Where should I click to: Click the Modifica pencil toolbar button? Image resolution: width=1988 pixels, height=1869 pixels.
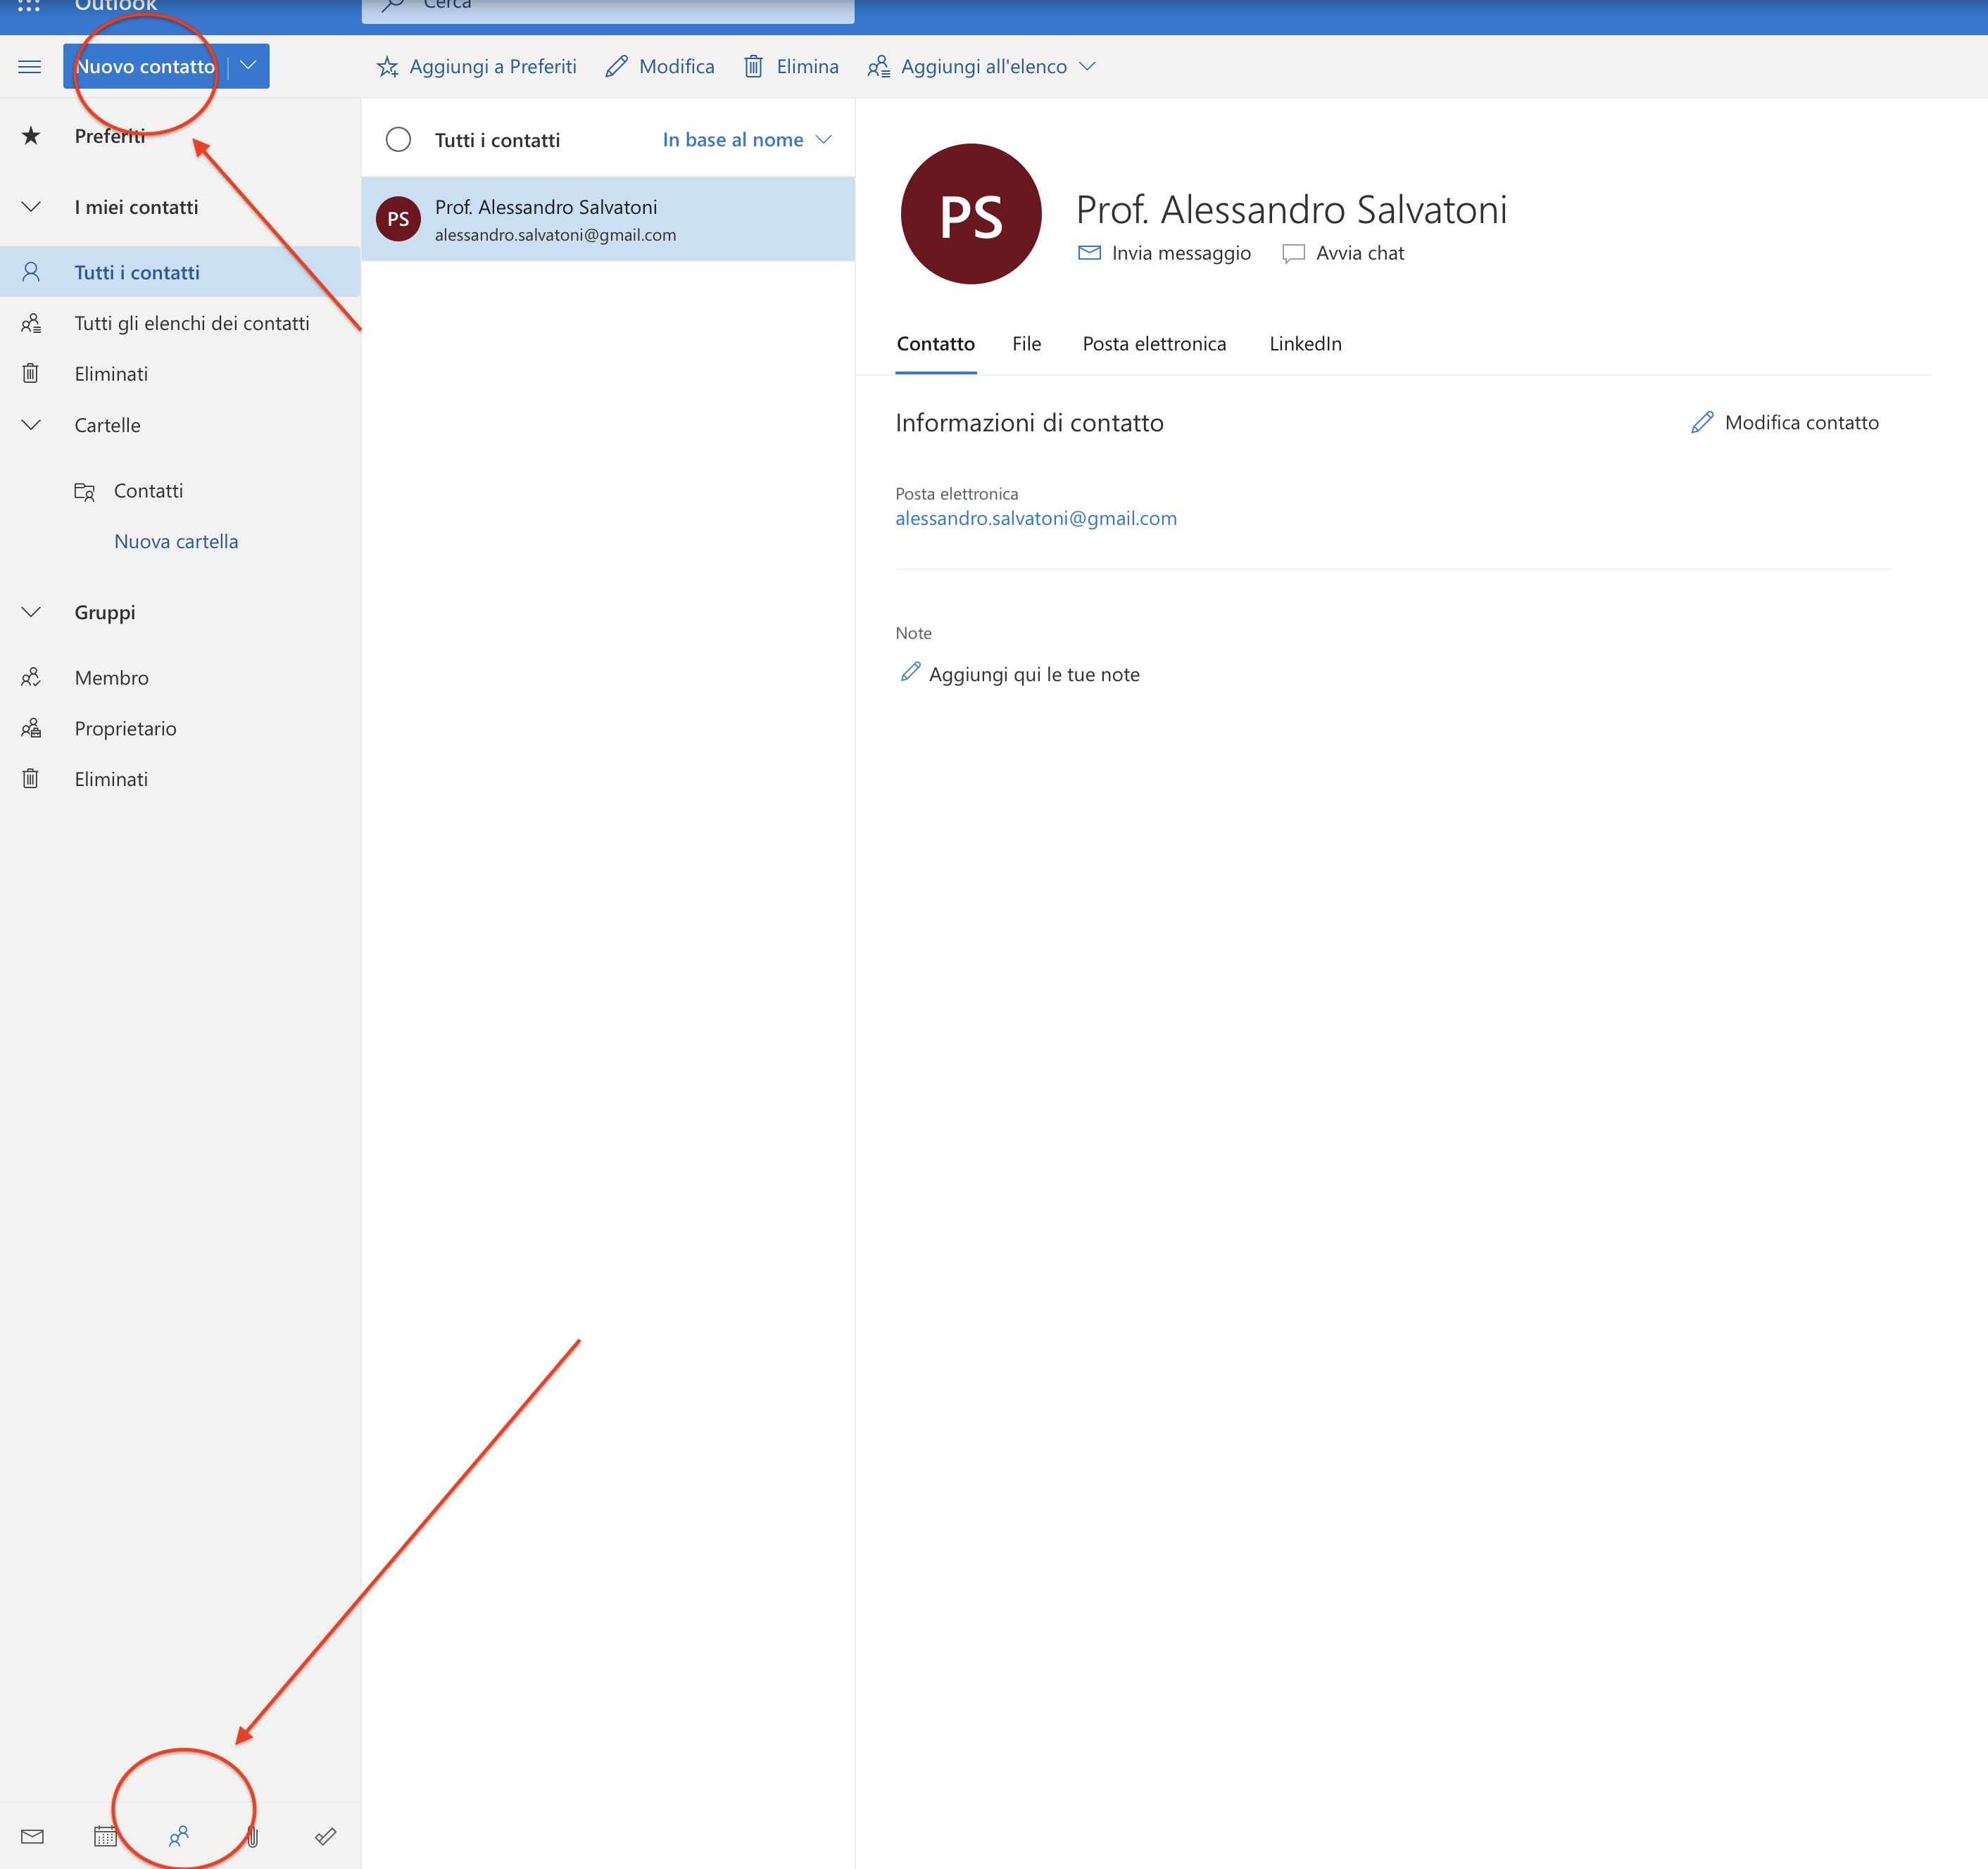(x=660, y=66)
